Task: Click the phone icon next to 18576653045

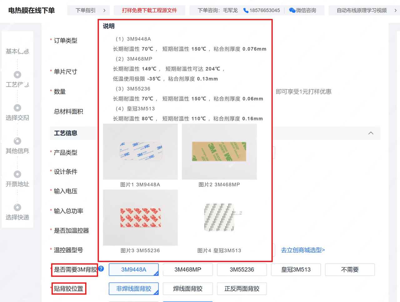Action: coord(246,11)
